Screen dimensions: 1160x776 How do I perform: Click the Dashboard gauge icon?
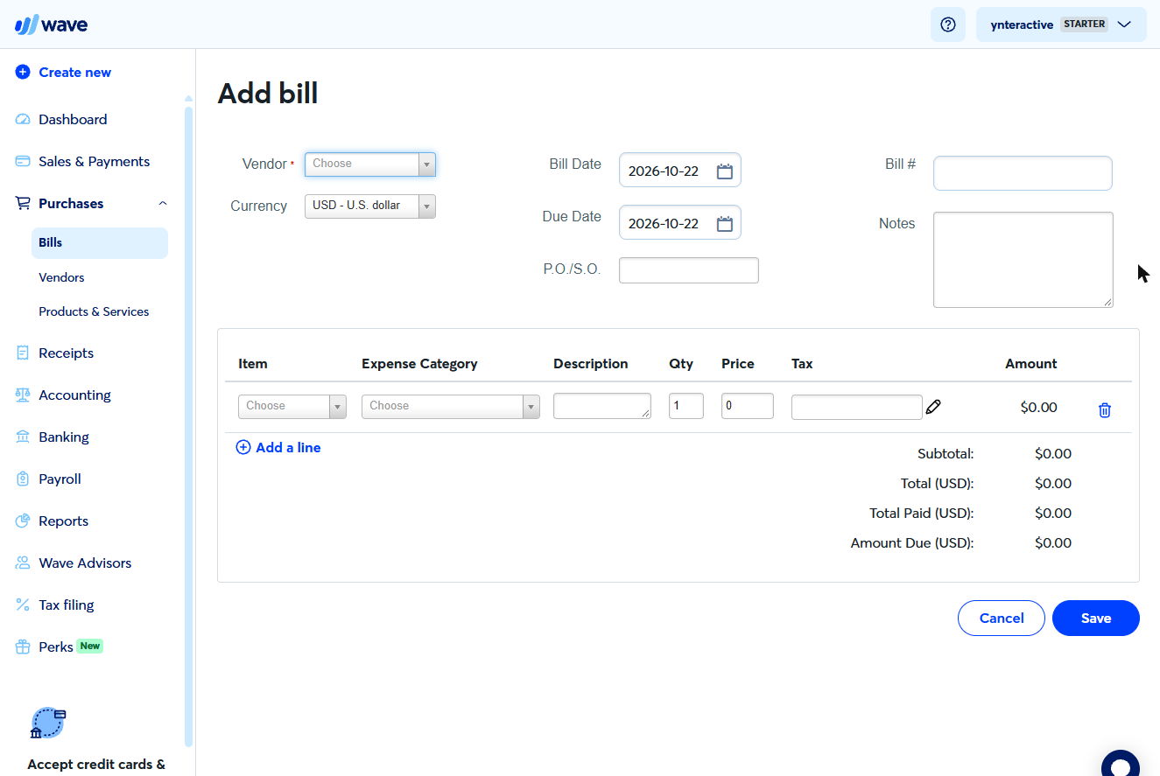23,120
